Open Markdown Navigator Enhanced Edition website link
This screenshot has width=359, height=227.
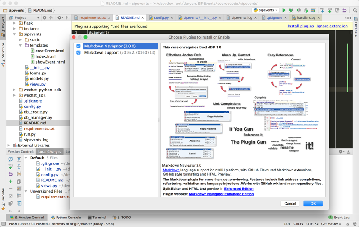221,194
